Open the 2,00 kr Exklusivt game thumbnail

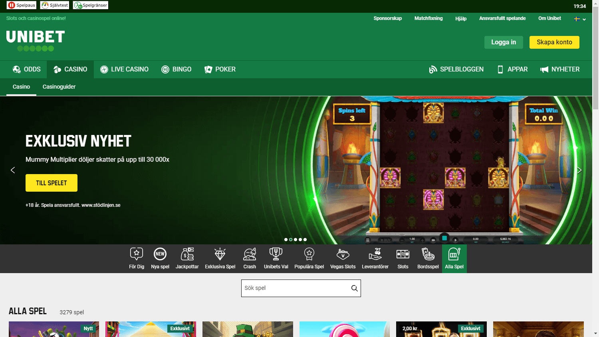click(x=441, y=329)
